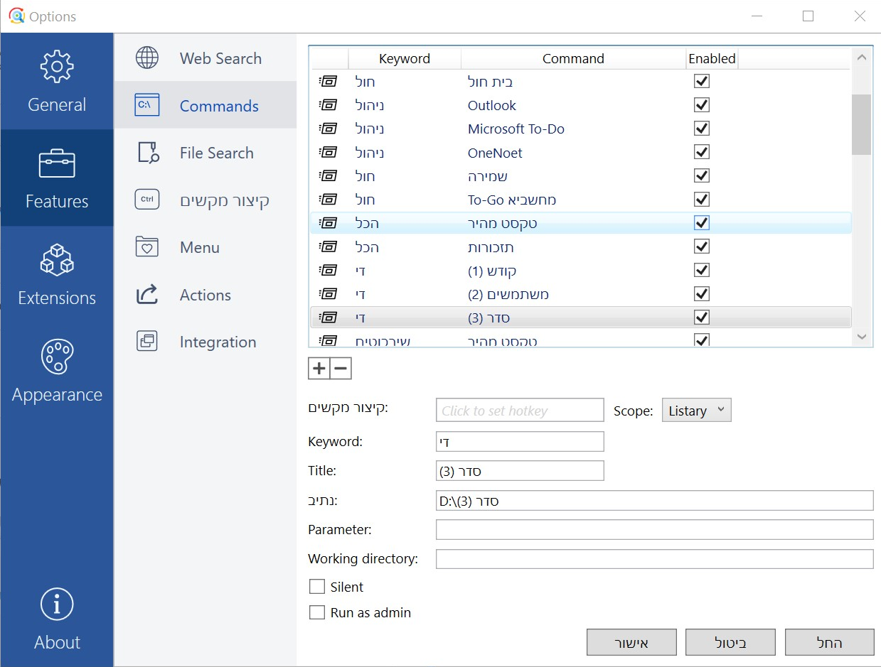Click the list scroll up arrow

pyautogui.click(x=862, y=58)
